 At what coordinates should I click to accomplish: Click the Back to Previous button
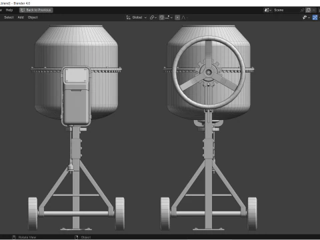36,10
